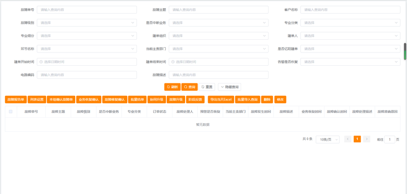Image resolution: width=407 pixels, height=194 pixels.
Task: Click the 批量结单 button
Action: pyautogui.click(x=137, y=99)
